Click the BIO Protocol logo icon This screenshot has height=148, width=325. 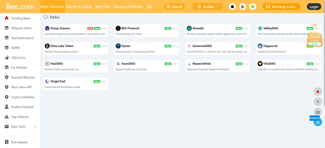[x=118, y=28]
